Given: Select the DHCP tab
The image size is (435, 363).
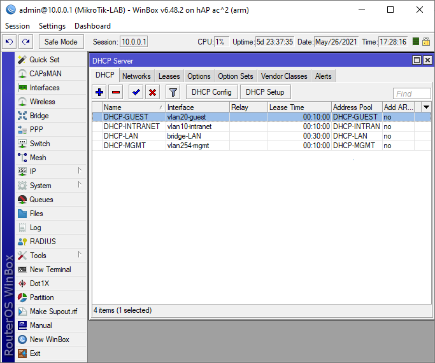Looking at the screenshot, I should 105,75.
